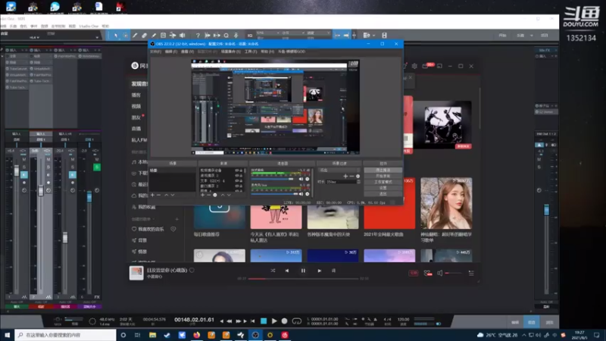Adjust first OBS mixer volume slider

point(273,179)
